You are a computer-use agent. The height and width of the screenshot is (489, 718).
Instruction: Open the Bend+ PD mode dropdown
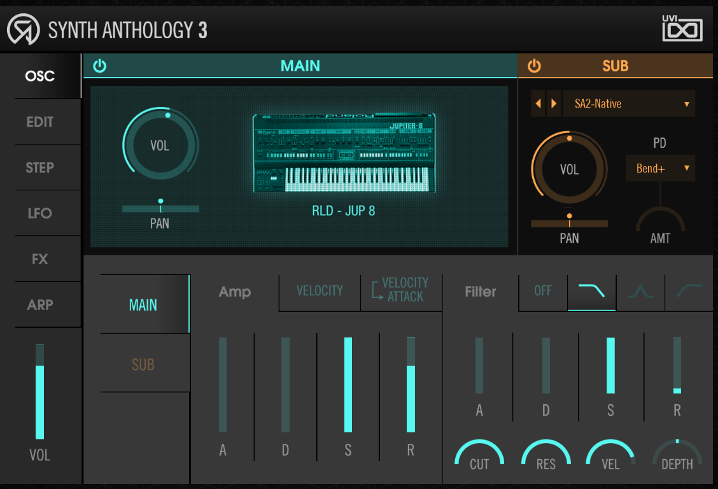(660, 168)
